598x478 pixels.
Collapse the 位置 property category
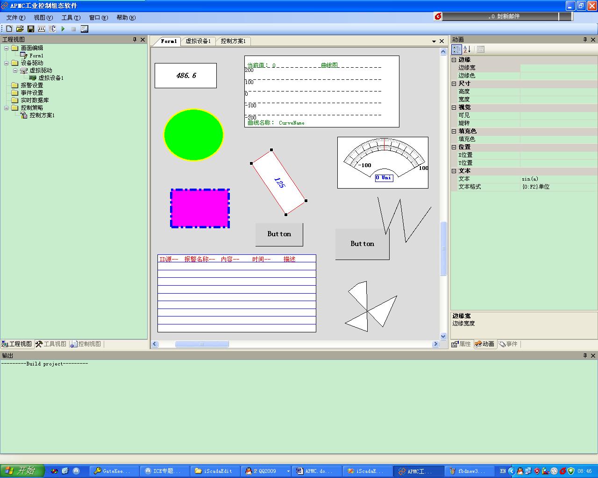tap(454, 147)
